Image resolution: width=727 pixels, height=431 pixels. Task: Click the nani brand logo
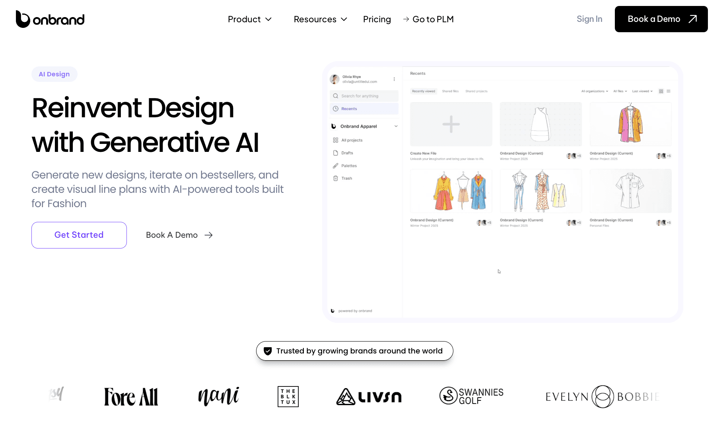coord(219,396)
